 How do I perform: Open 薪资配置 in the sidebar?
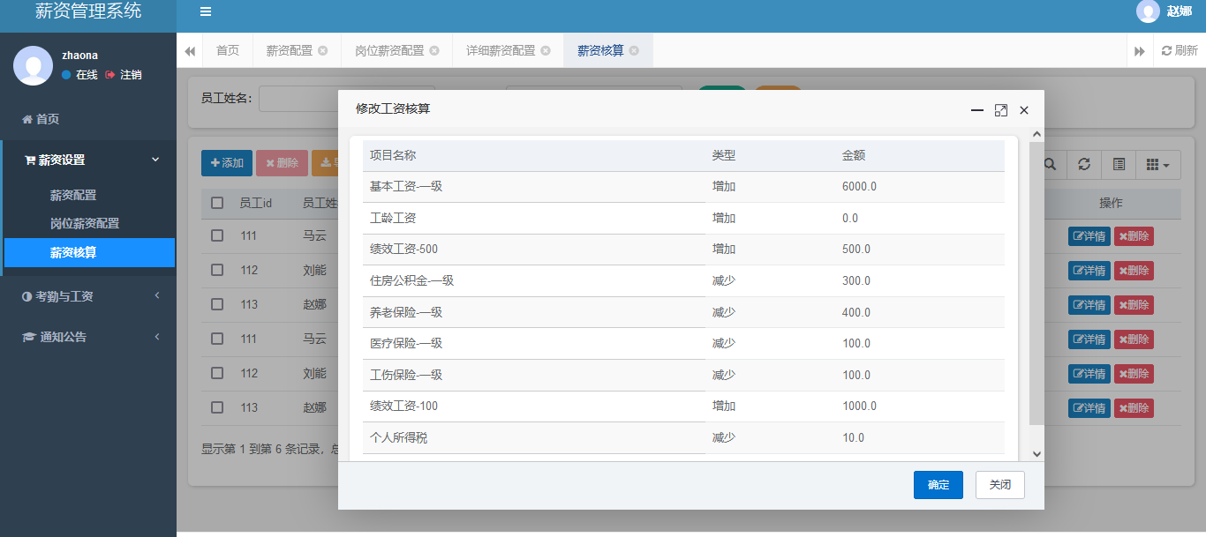tap(73, 195)
